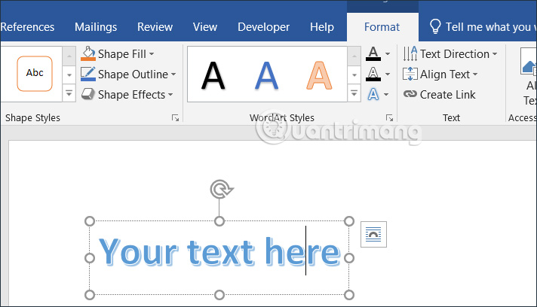
Task: Select the bottom-right sizing handle of text box
Action: click(349, 295)
